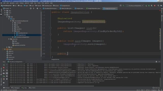The height and width of the screenshot is (91, 163).
Task: Hide the Run panel with minimize dash
Action: (159, 62)
